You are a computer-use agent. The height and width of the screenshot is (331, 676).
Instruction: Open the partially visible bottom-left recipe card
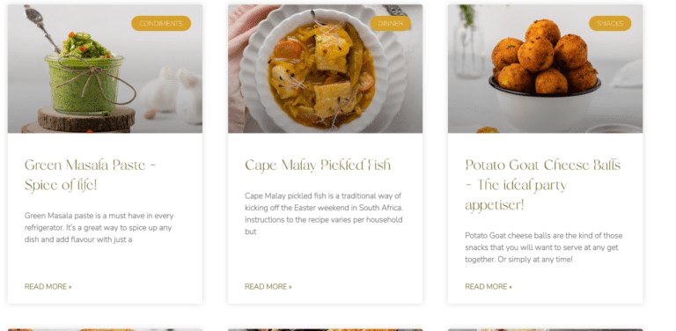click(x=105, y=330)
